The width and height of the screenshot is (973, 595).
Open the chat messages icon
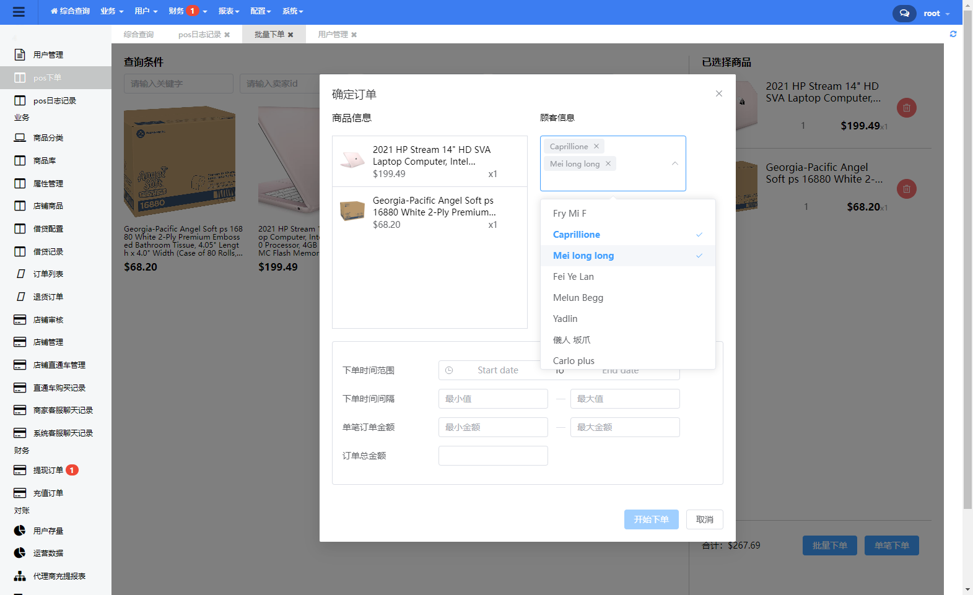point(904,13)
